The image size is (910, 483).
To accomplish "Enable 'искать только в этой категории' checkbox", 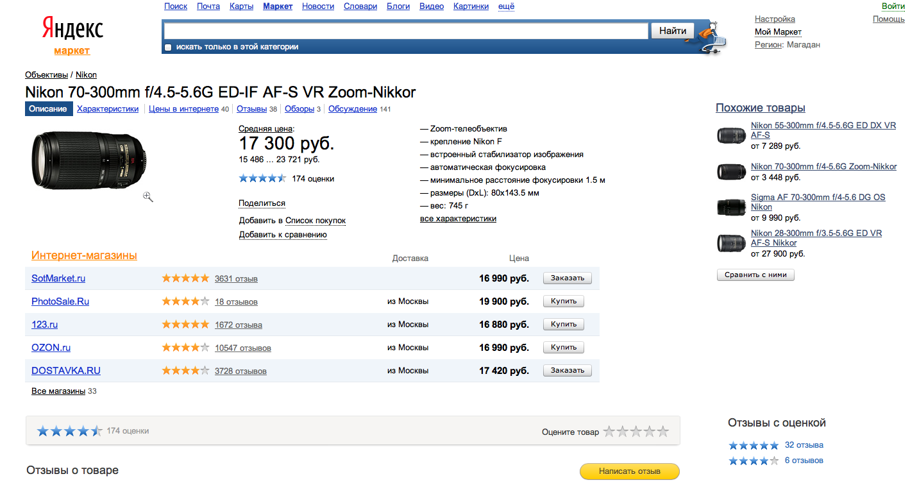I will (x=168, y=47).
